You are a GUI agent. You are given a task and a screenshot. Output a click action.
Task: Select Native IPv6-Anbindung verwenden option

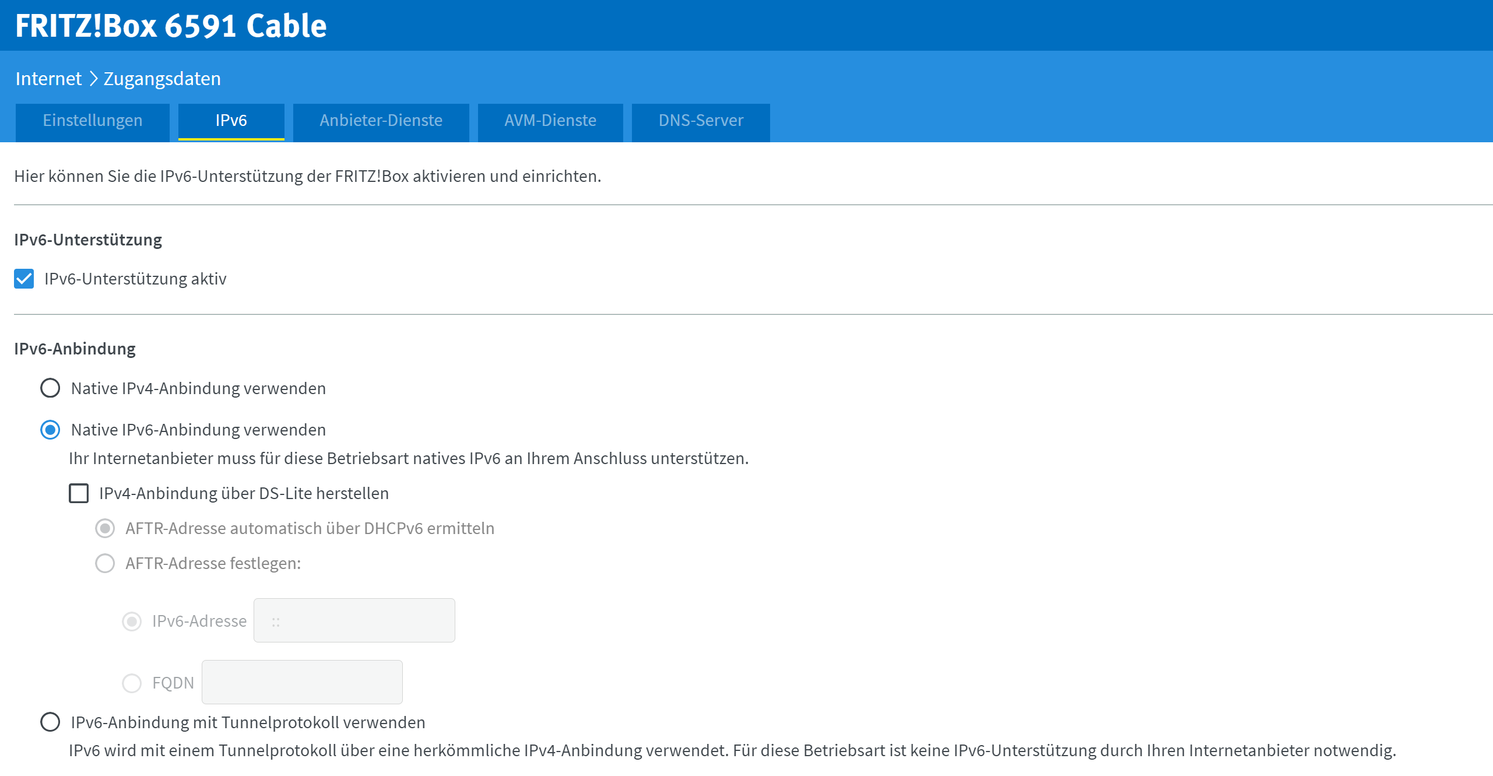(50, 430)
